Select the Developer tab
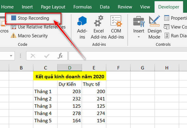The height and width of the screenshot is (128, 187). click(169, 7)
